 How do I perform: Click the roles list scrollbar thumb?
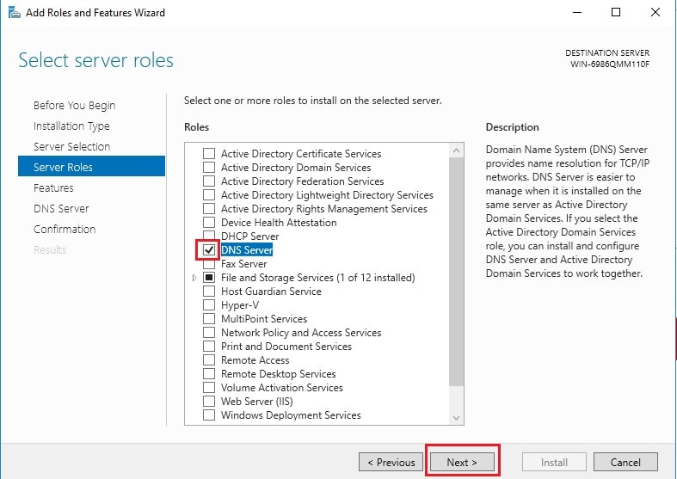click(x=457, y=272)
